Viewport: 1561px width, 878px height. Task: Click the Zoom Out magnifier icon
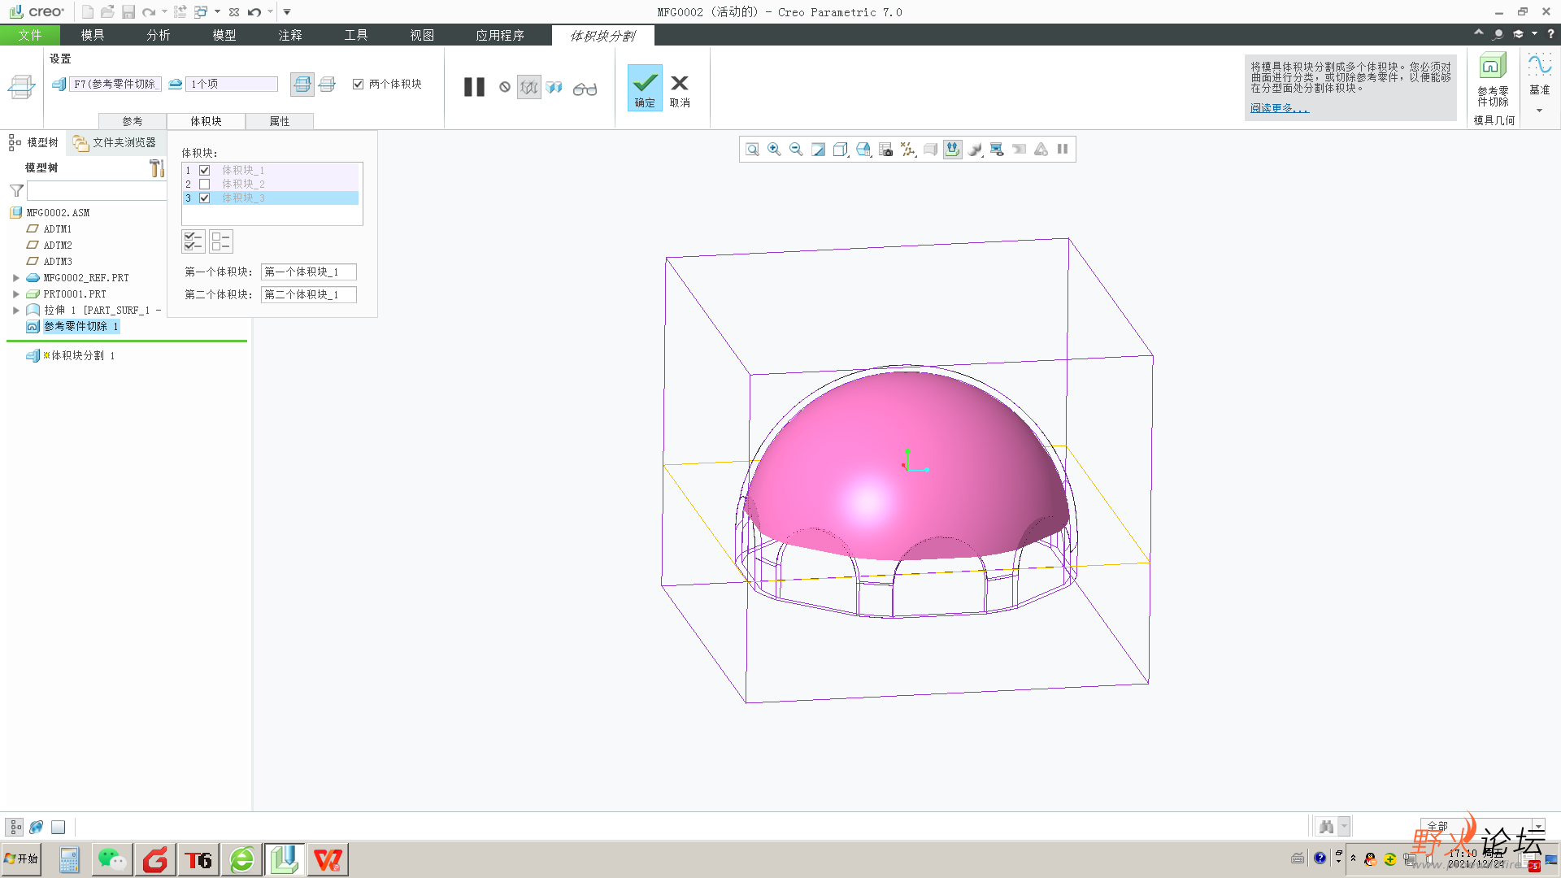click(796, 150)
